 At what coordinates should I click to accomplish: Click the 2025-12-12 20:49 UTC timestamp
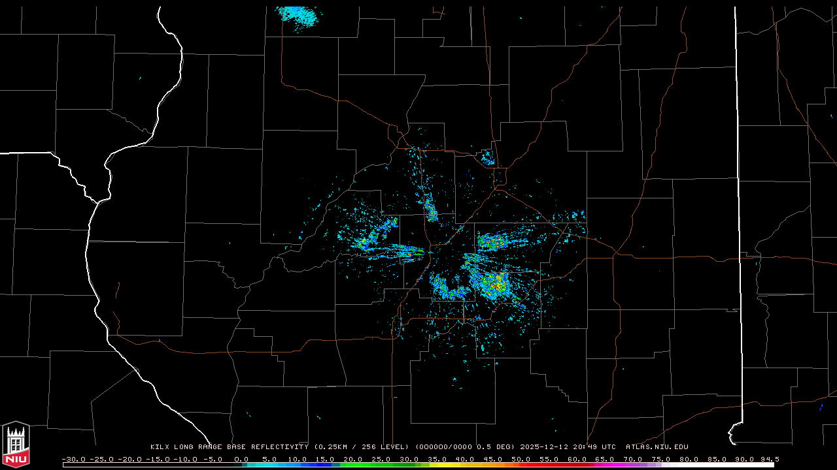coord(568,447)
